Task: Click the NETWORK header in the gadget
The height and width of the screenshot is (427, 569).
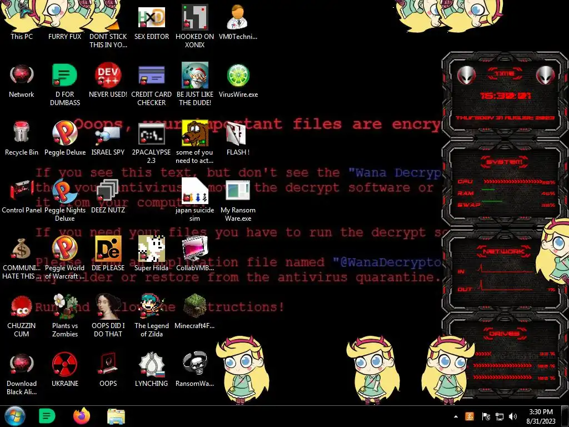Action: point(503,251)
